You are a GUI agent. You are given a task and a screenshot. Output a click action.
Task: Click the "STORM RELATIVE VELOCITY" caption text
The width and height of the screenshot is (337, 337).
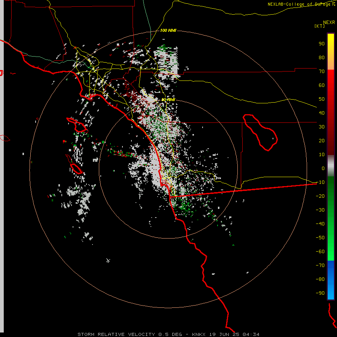(116, 334)
